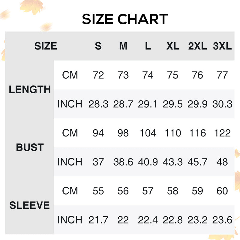Image resolution: width=240 pixels, height=240 pixels.
Task: Click the LENGTH row label
Action: (x=30, y=89)
